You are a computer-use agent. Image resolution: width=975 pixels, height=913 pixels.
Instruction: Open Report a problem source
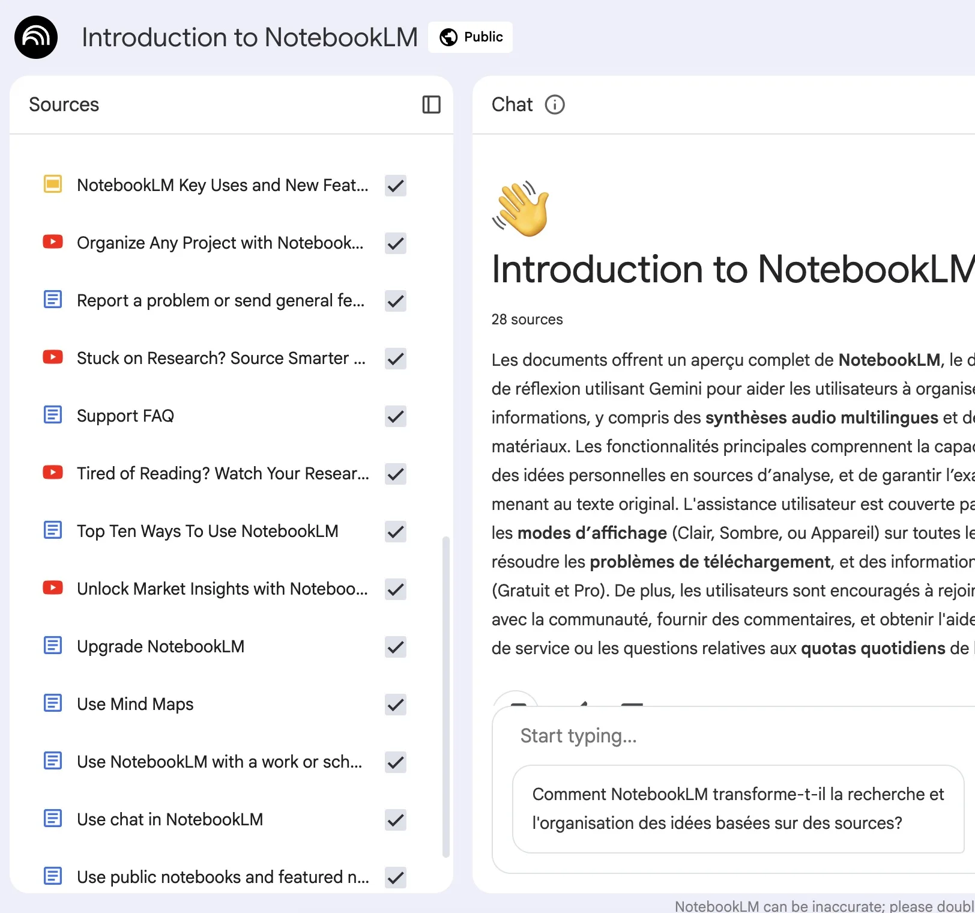pyautogui.click(x=220, y=300)
